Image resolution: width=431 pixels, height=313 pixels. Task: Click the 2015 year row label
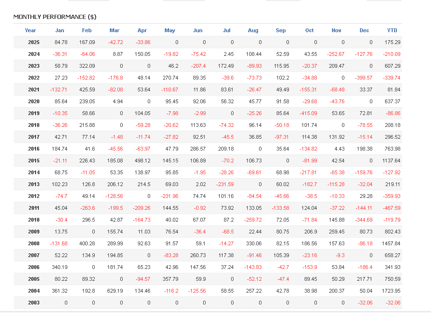tap(34, 161)
